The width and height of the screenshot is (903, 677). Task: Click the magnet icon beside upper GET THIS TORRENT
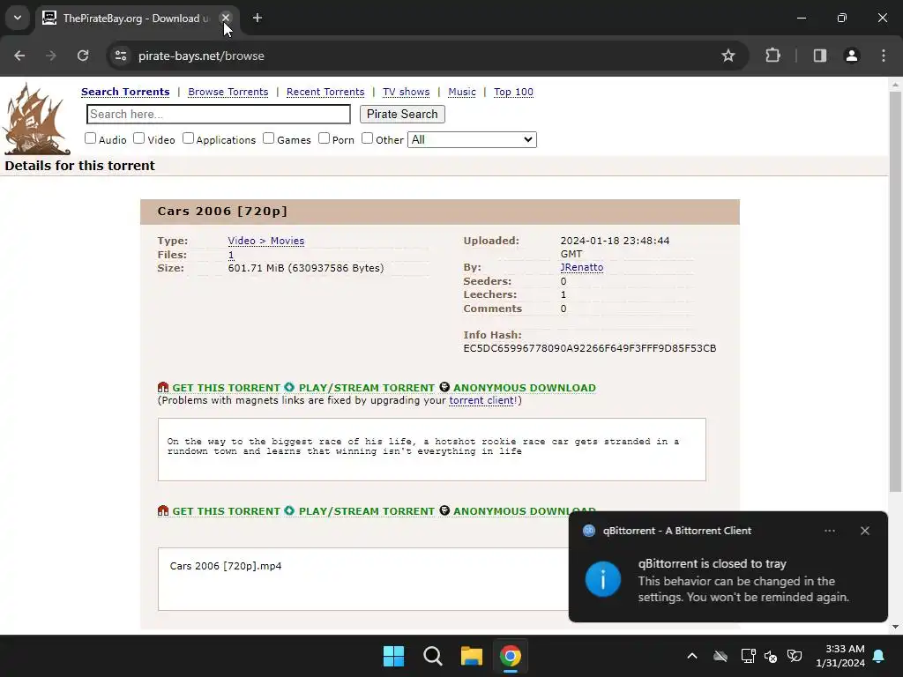coord(163,388)
